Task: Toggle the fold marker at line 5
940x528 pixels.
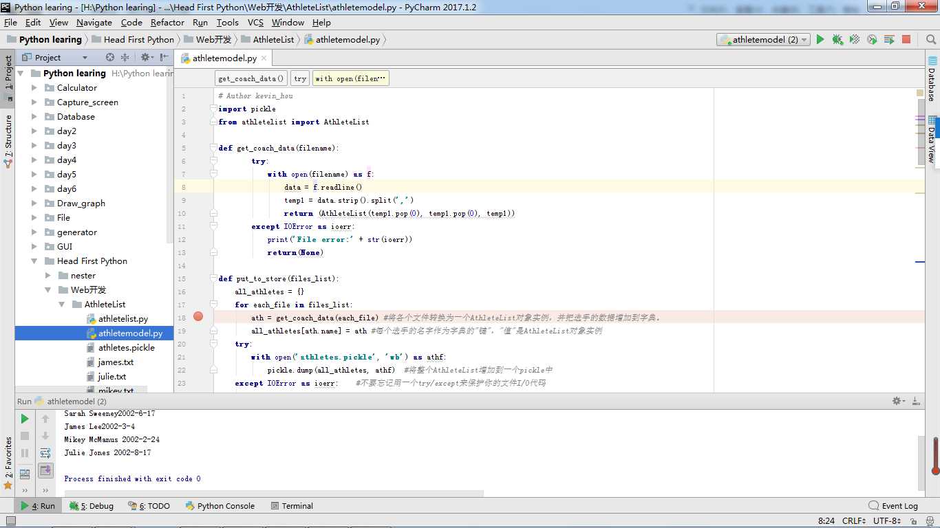Action: pos(214,148)
